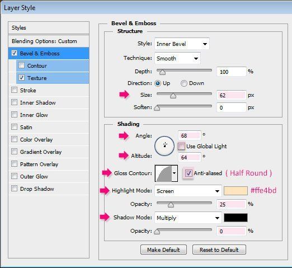Open the Stroke settings row
Screen dimensions: 292x268
point(49,90)
